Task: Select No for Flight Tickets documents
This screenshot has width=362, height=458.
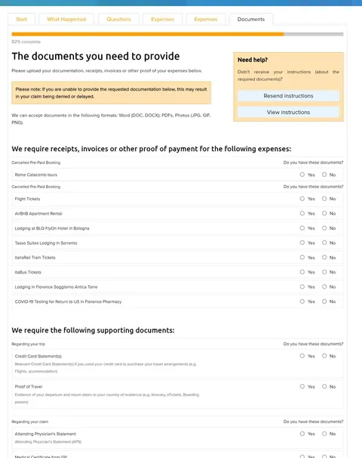Action: pyautogui.click(x=324, y=199)
